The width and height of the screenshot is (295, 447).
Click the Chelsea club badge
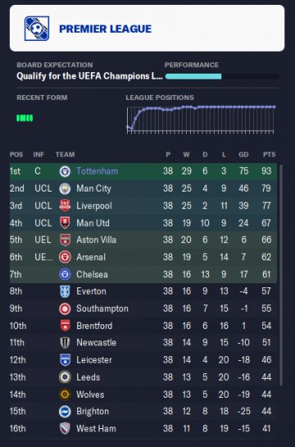click(65, 274)
